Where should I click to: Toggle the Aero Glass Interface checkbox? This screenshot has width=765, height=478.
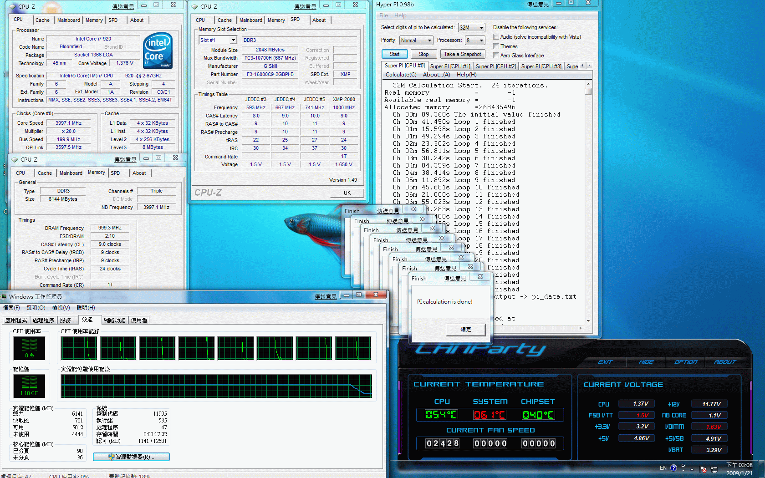496,56
